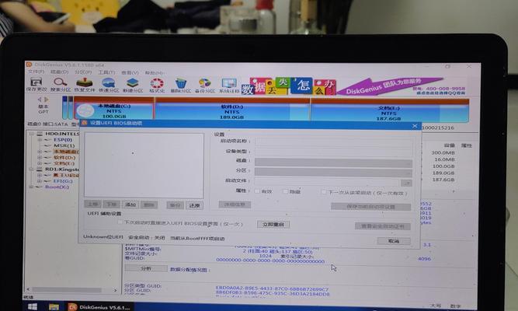Viewport: 518px width, 311px height.
Task: Expand the 本地磁盘(C:) tree node
Action: 40,152
